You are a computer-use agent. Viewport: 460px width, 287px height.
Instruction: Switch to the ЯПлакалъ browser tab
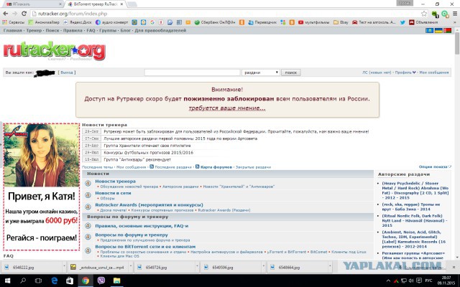click(32, 4)
